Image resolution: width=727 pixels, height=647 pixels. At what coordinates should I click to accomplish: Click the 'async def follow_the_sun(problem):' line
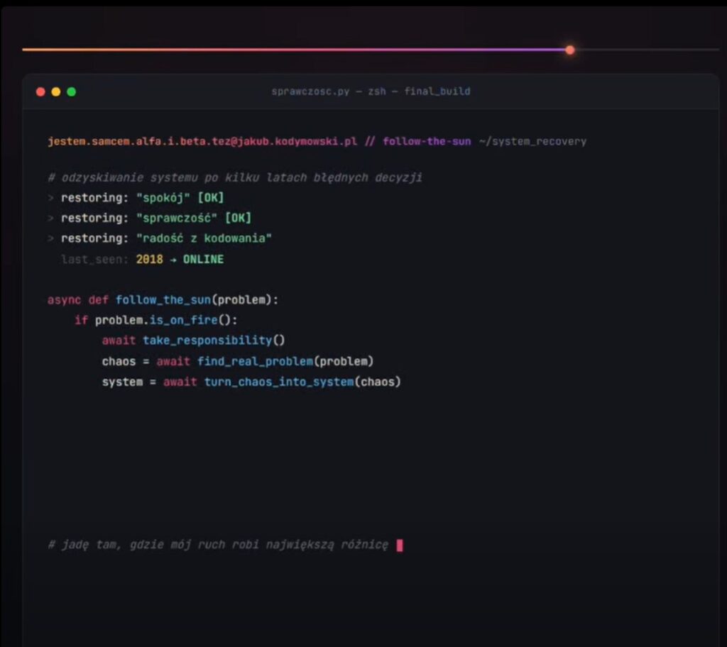pos(163,300)
